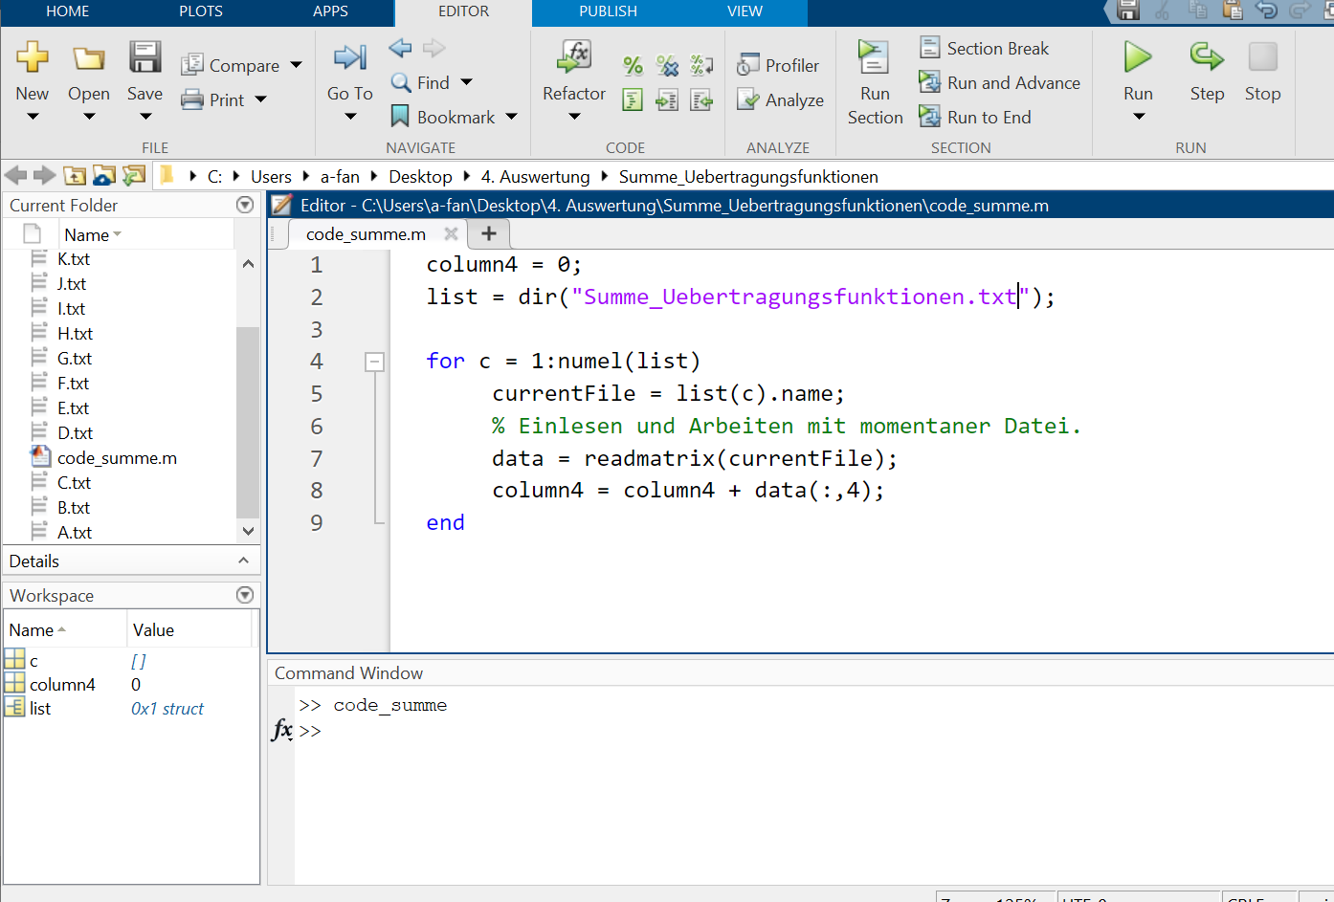1334x902 pixels.
Task: Open the Compare dropdown arrow
Action: click(297, 65)
